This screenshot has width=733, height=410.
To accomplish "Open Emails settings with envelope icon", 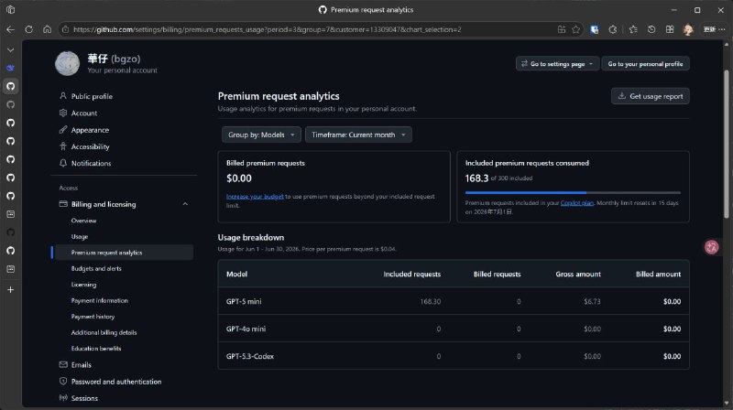I will point(81,365).
